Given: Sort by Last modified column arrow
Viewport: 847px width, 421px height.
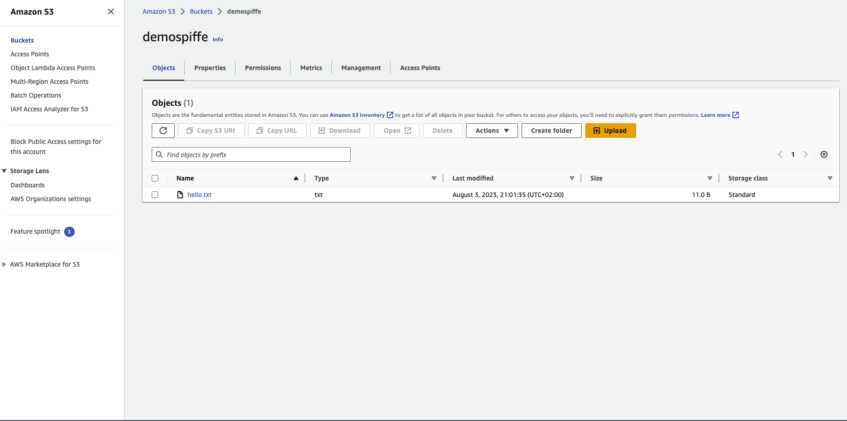Looking at the screenshot, I should [572, 178].
